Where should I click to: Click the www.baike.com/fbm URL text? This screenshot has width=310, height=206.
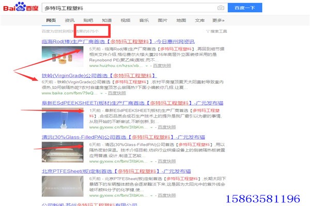70,93
